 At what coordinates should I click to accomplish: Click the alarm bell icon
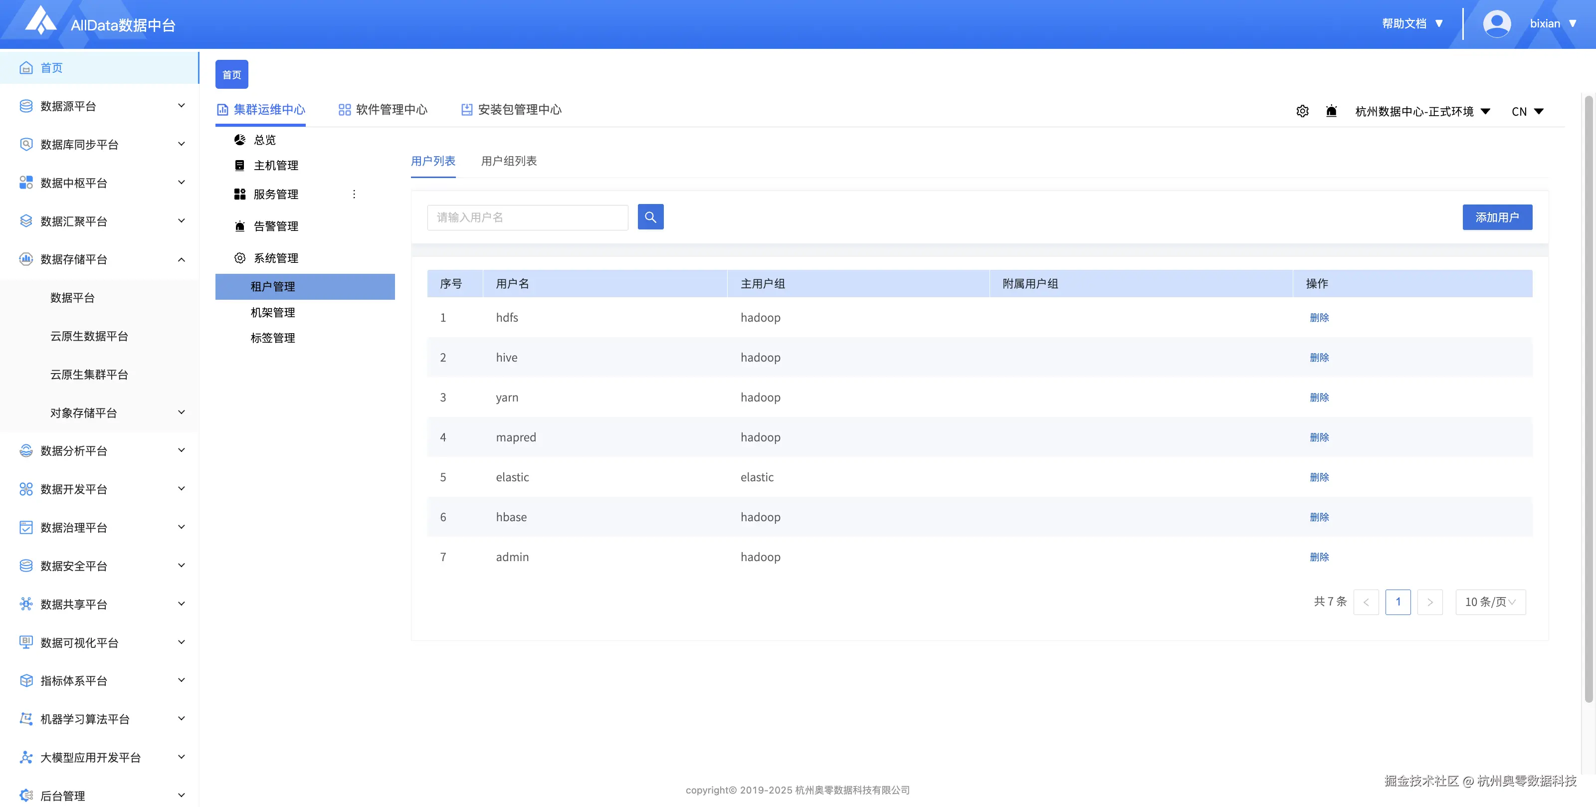[x=1331, y=111]
